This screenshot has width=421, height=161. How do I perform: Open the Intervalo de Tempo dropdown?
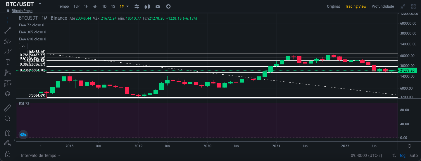tap(41, 155)
